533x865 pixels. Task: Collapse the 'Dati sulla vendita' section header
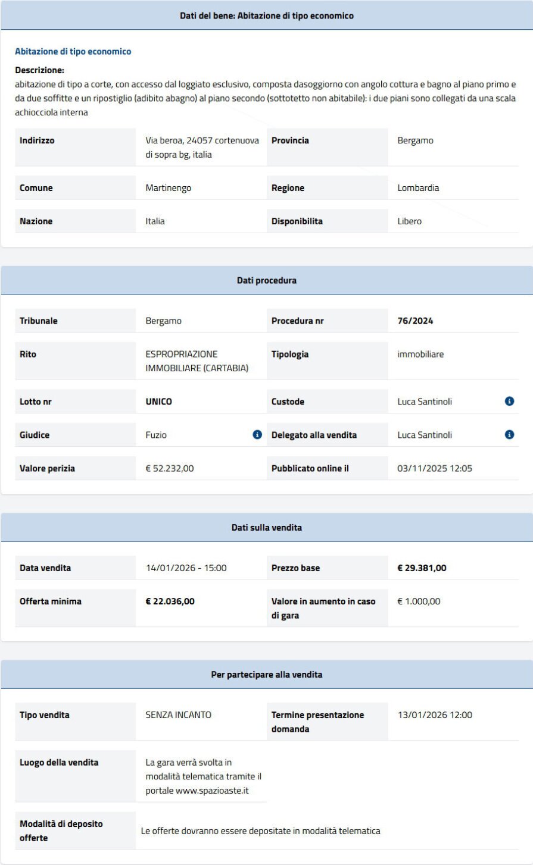coord(266,528)
